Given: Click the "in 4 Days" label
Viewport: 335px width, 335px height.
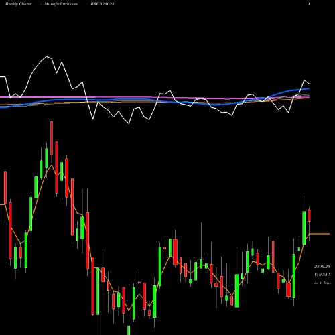Looking at the screenshot, I should pyautogui.click(x=322, y=283).
